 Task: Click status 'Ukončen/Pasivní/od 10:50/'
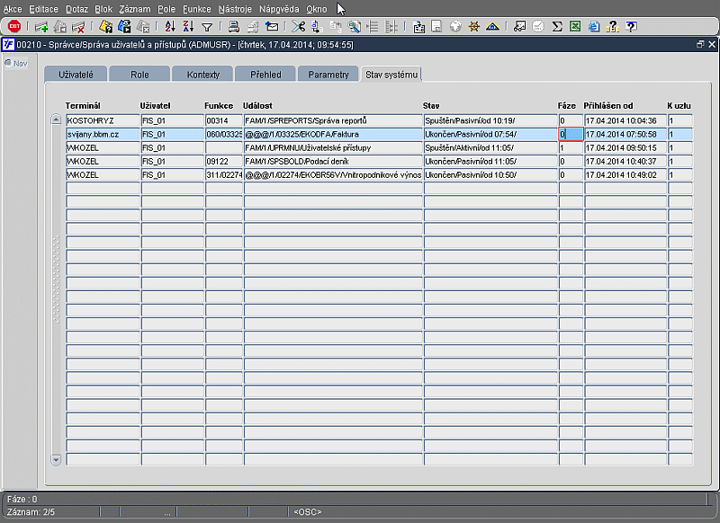click(490, 174)
